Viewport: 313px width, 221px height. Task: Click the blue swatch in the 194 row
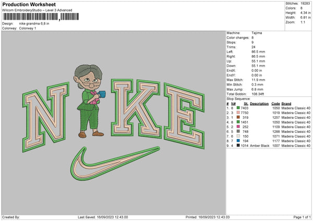[238, 141]
